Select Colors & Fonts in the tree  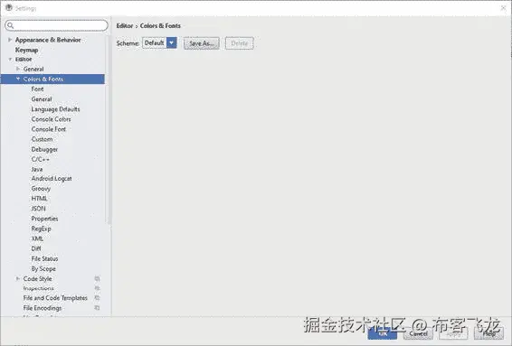[43, 79]
